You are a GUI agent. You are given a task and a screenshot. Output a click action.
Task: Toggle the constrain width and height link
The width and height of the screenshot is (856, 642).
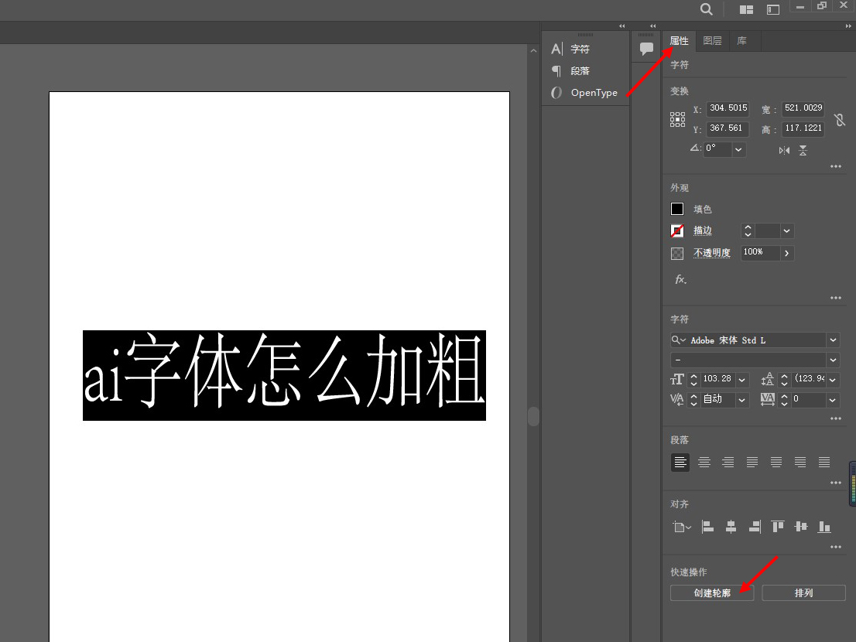pos(840,120)
